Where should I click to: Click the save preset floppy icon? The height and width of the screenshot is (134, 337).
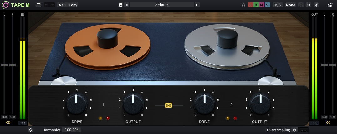pos(120,5)
